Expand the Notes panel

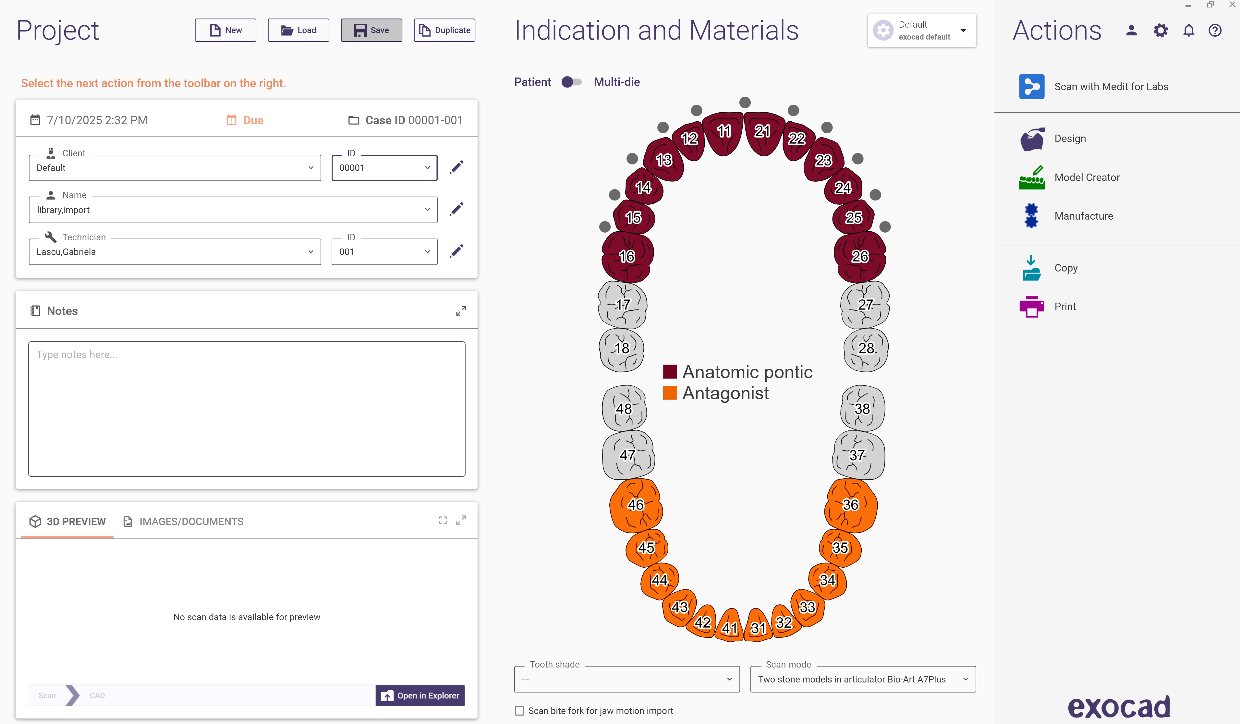coord(461,311)
